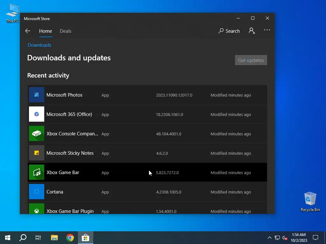Click the Microsoft 365 (Office) name text
Image resolution: width=326 pixels, height=244 pixels.
coord(69,114)
